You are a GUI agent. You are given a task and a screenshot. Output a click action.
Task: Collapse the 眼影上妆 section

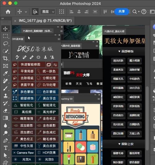tap(126, 144)
